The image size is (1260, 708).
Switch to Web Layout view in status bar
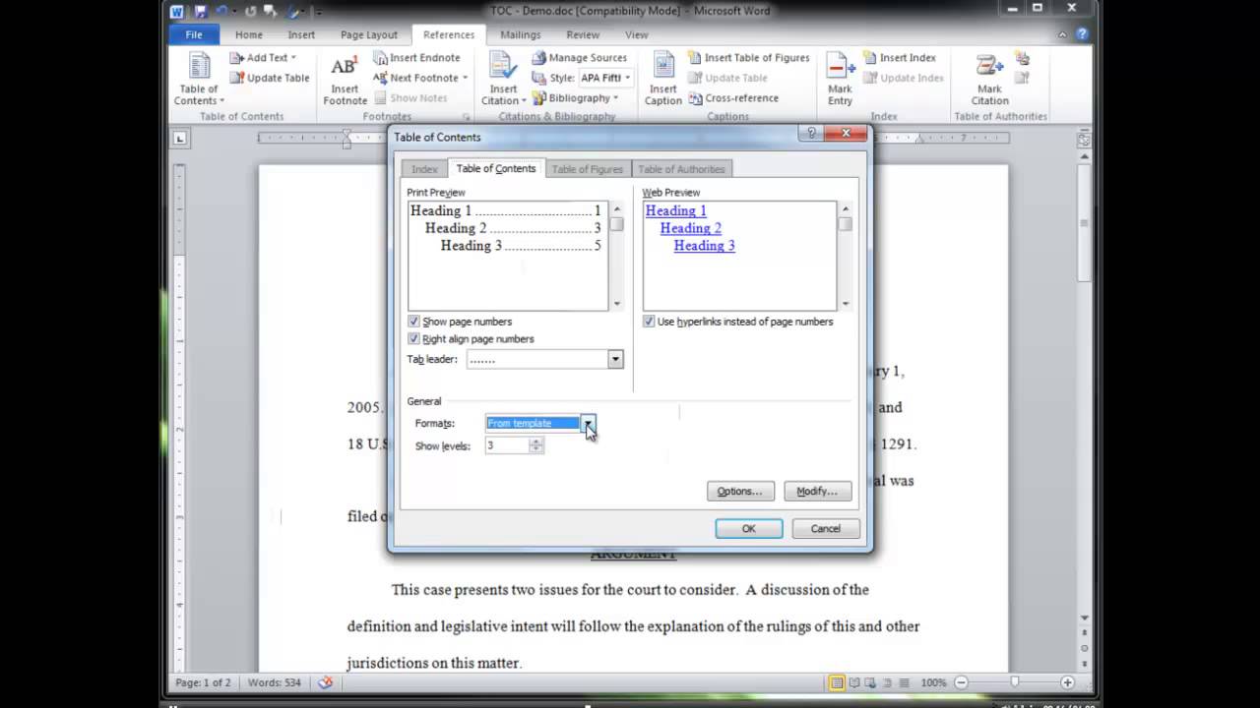872,682
